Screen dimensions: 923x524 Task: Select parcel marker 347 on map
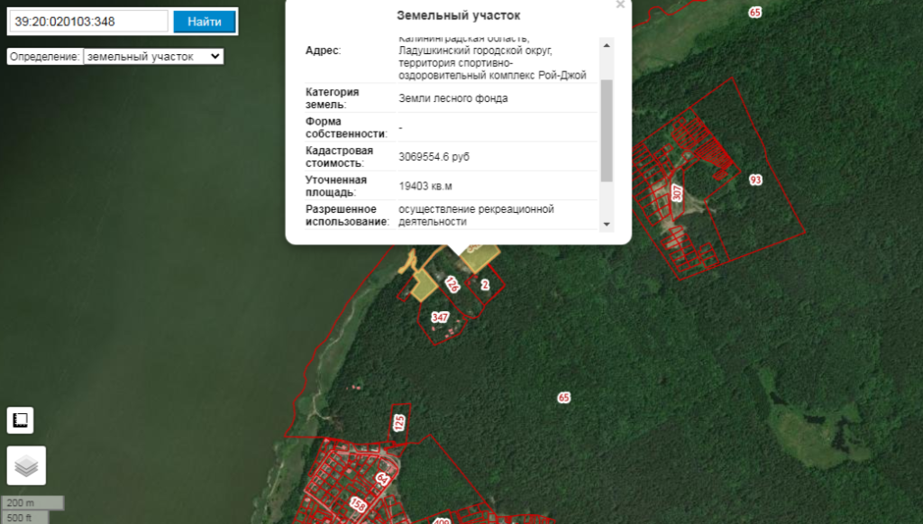tap(440, 317)
